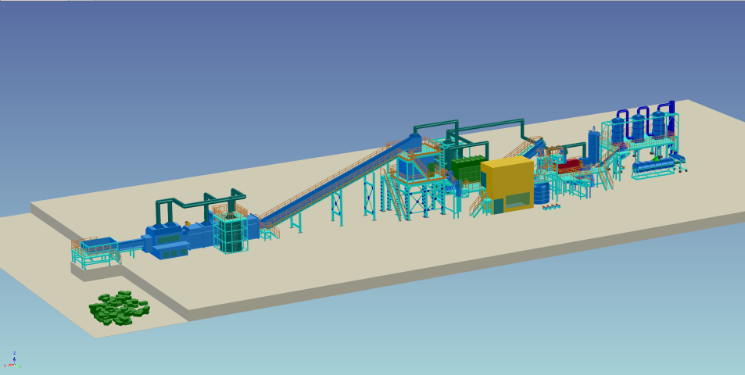
Task: Select the pile of green objects
Action: [119, 308]
